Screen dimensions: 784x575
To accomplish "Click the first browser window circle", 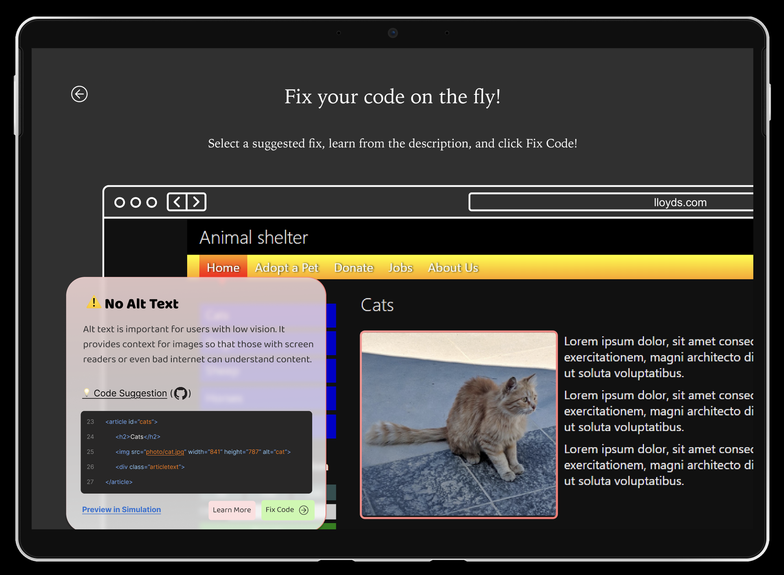I will click(x=120, y=202).
